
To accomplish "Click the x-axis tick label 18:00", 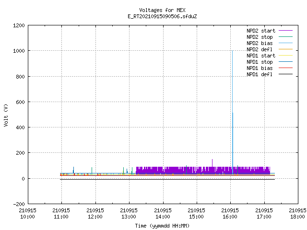I will point(297,217).
